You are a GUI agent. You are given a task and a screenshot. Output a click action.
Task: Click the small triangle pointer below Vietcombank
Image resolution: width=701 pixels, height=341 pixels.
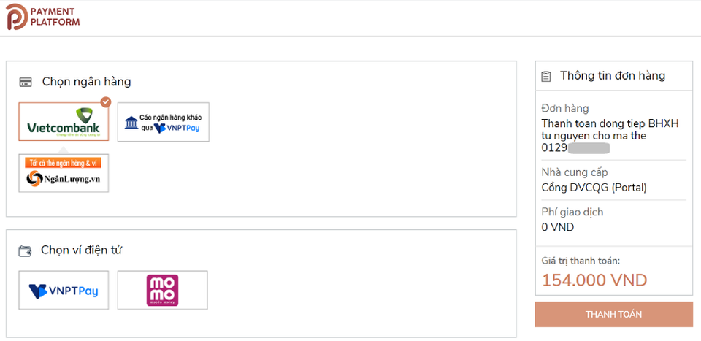tap(64, 150)
